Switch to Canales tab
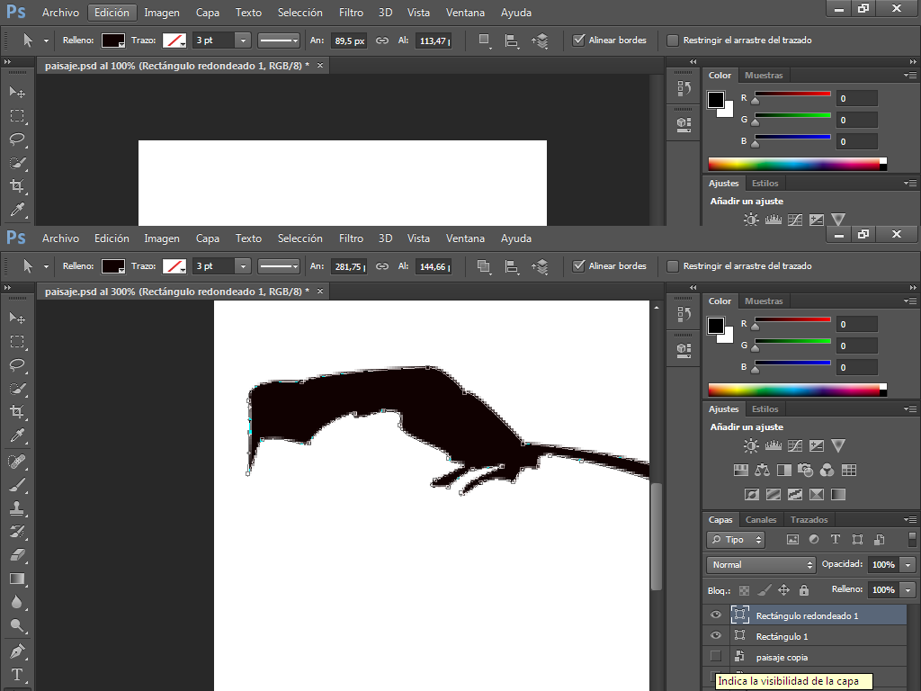The image size is (921, 691). (x=761, y=519)
